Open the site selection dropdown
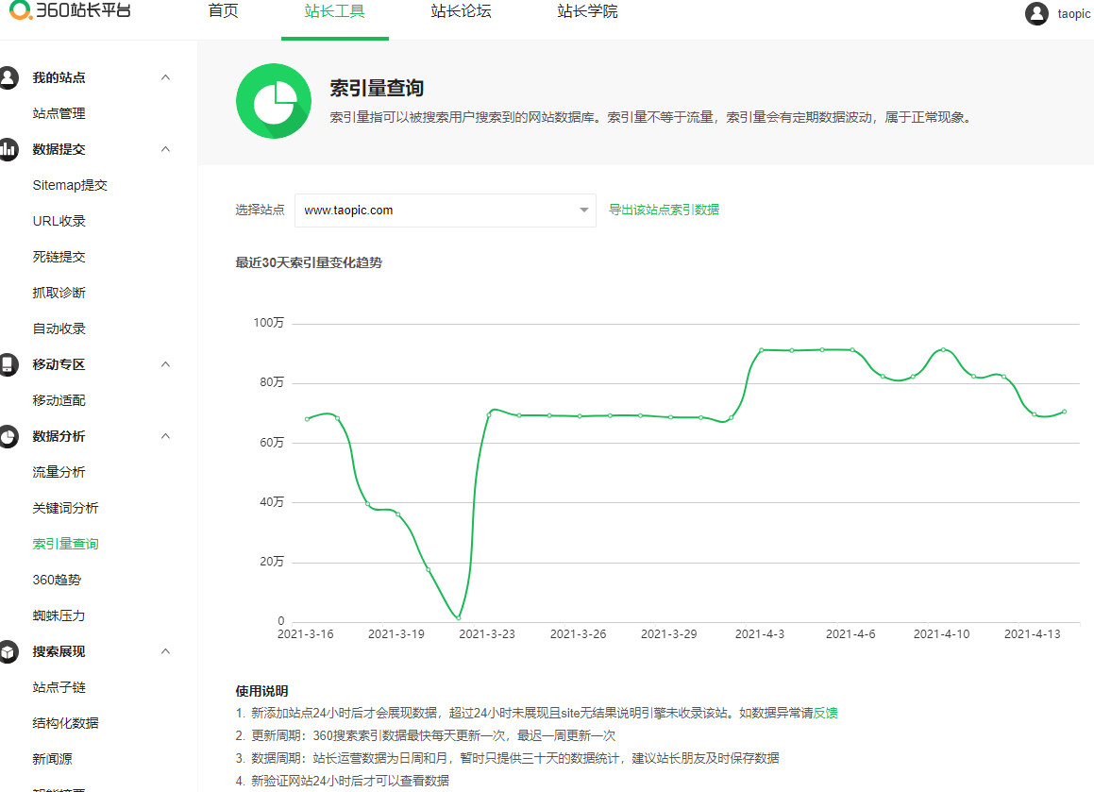The height and width of the screenshot is (792, 1094). 583,210
